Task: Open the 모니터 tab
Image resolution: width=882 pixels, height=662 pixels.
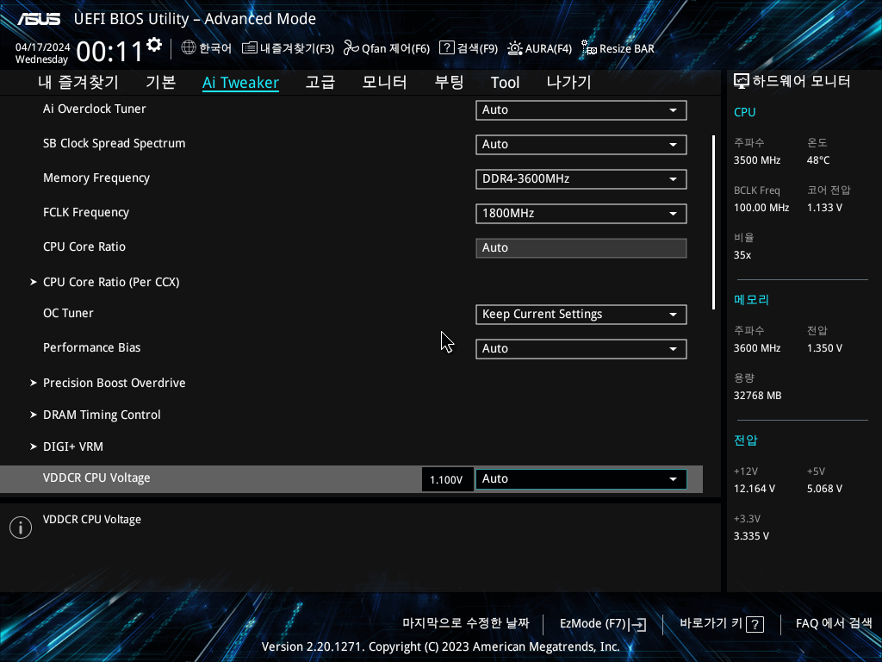Action: tap(385, 82)
